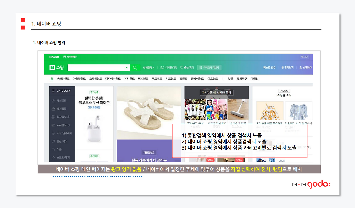The height and width of the screenshot is (208, 355).
Task: Open the 기획전 tab
Action: pos(254,79)
